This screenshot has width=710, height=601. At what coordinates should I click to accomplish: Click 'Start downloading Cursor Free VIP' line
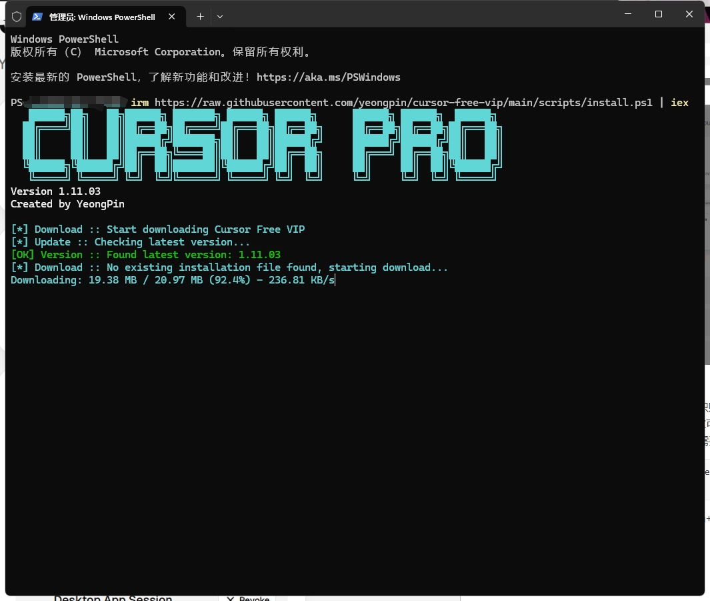[x=157, y=229]
